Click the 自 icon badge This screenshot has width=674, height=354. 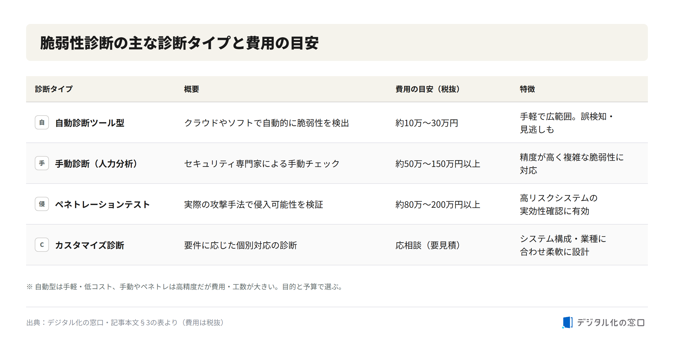(42, 122)
